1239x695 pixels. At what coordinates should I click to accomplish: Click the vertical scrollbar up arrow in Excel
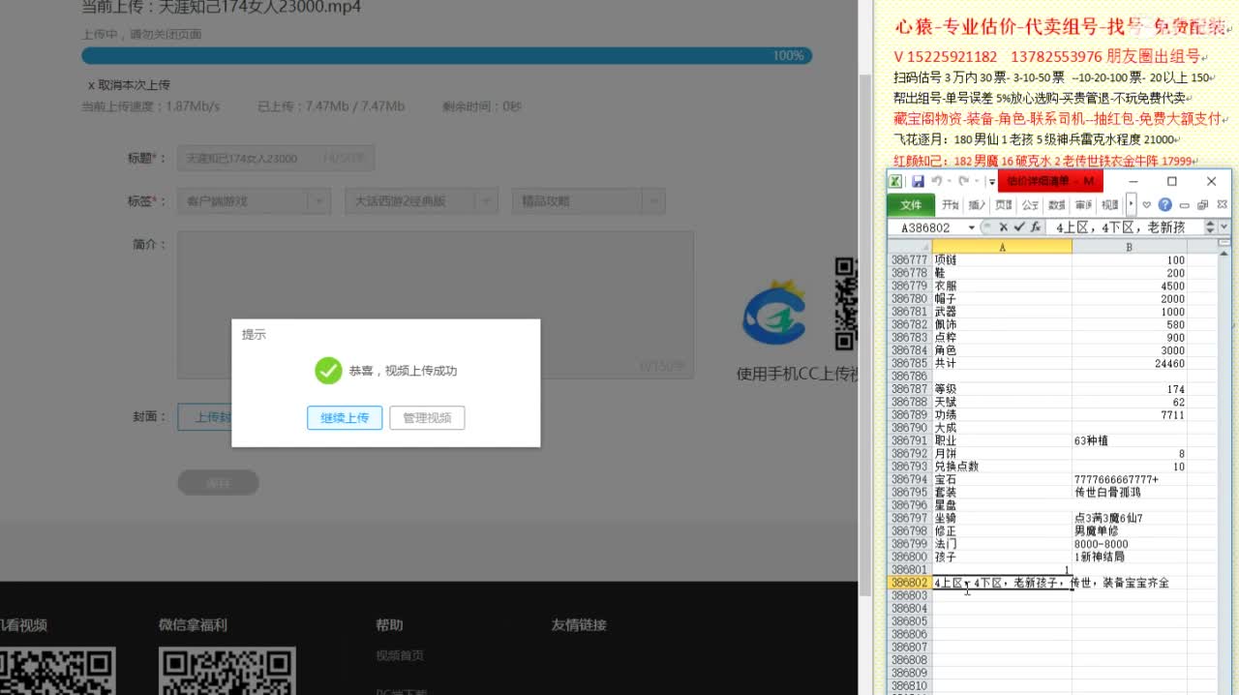pos(1224,255)
